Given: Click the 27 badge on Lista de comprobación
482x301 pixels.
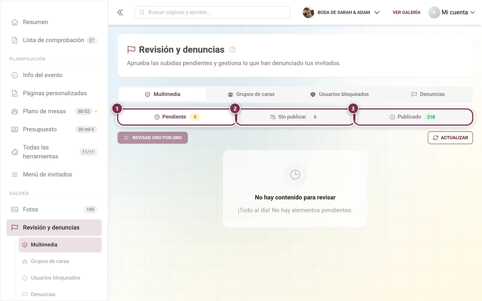Looking at the screenshot, I should coord(91,40).
